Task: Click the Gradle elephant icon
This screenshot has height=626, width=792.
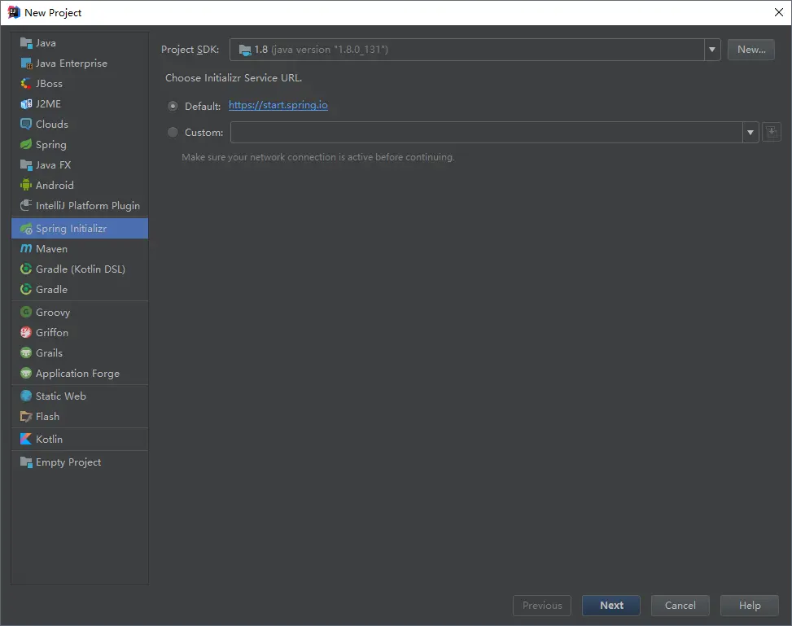Action: [26, 290]
